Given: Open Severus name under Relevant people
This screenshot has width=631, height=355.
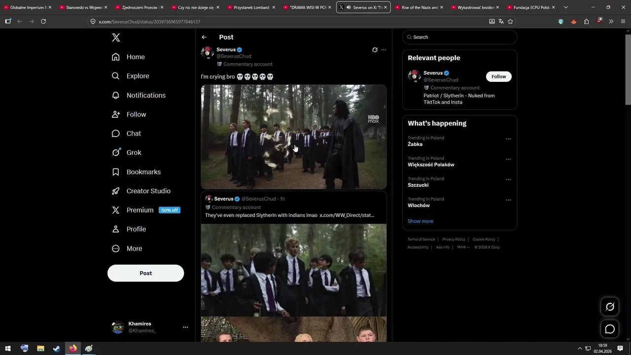Looking at the screenshot, I should (x=433, y=73).
